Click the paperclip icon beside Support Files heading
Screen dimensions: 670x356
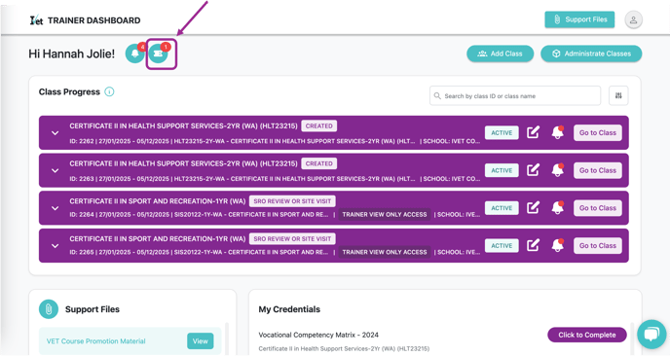pos(49,309)
